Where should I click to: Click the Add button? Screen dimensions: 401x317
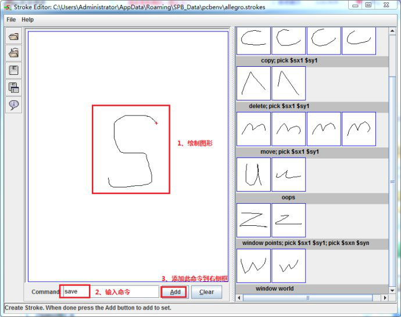point(175,292)
